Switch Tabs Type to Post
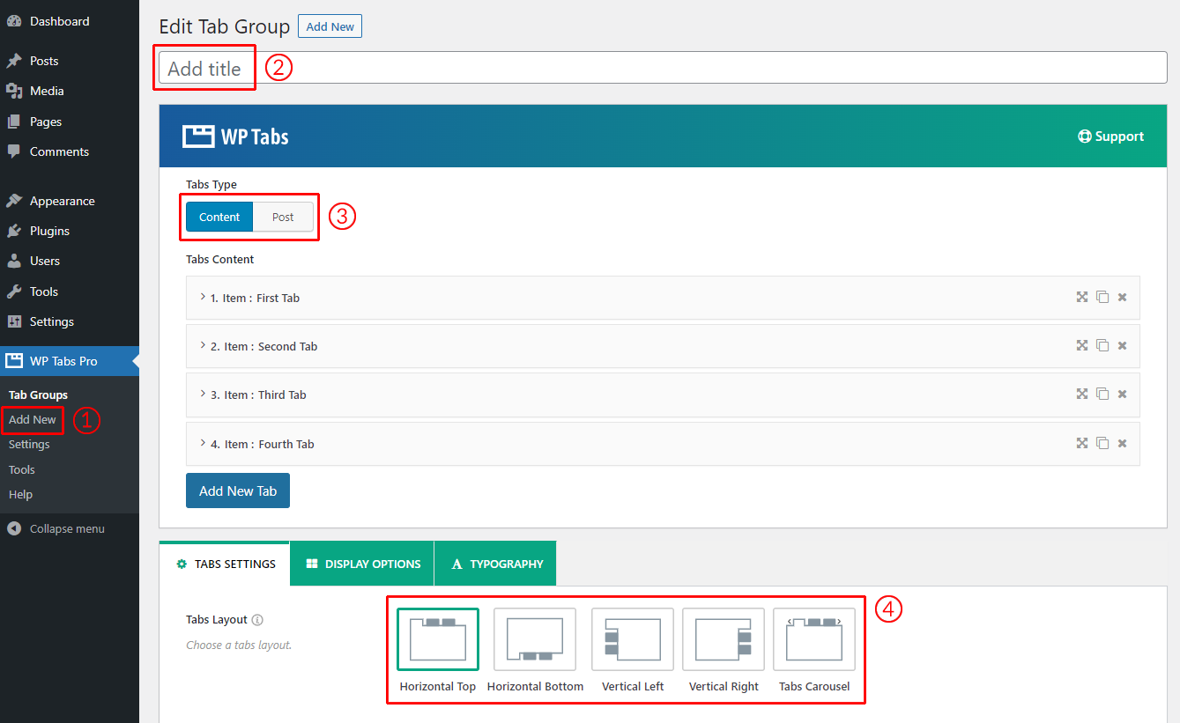 (x=283, y=218)
